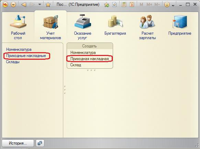Go back with the left arrow icon
200x149 pixels.
24,5
